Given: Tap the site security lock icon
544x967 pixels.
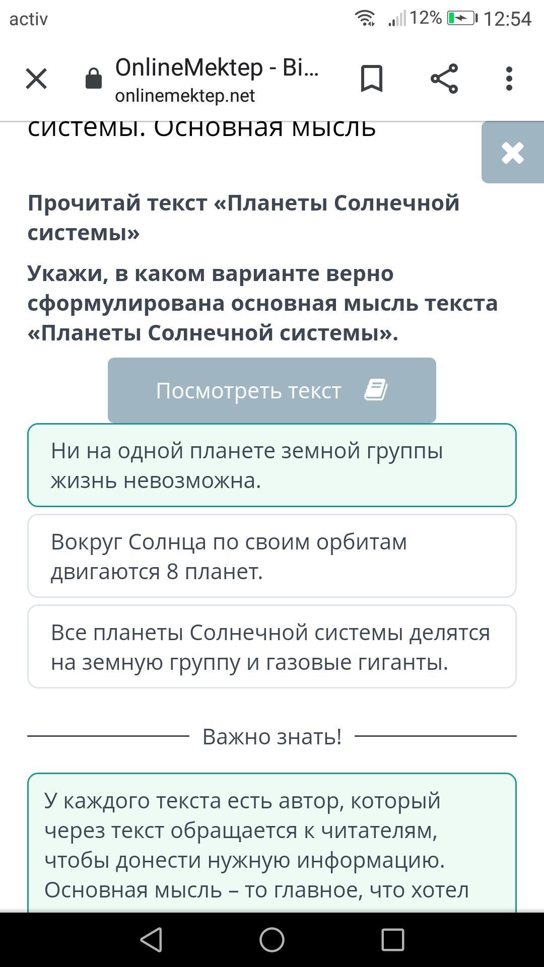Looking at the screenshot, I should point(94,79).
